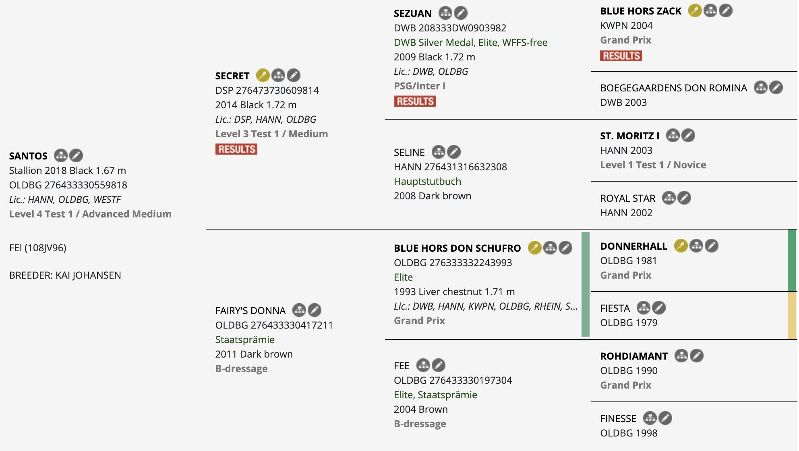
Task: Click the edit pencil beside FAIRY'S DONNA
Action: point(315,310)
